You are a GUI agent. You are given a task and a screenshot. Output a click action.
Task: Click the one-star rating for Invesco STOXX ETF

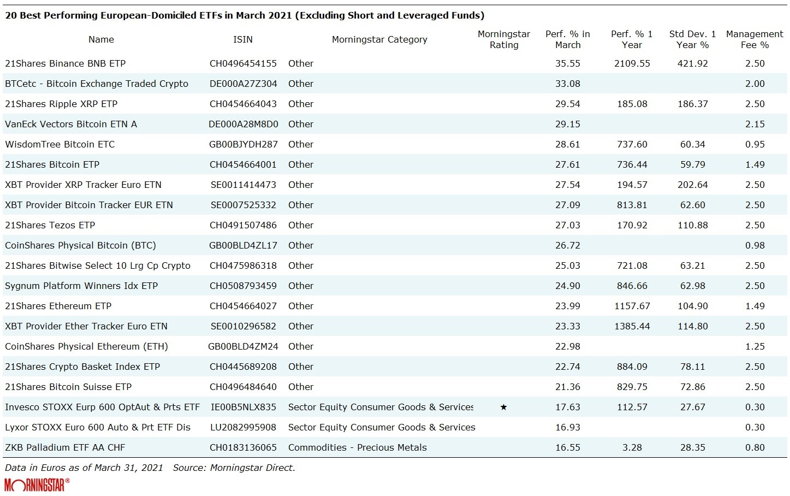pyautogui.click(x=503, y=407)
